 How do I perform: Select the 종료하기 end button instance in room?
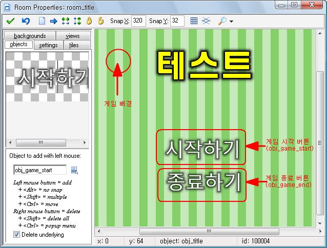coord(203,182)
